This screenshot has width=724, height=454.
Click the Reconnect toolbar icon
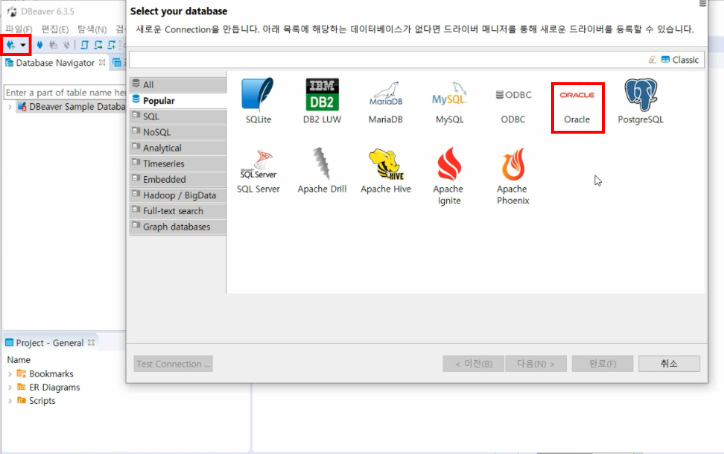[53, 45]
